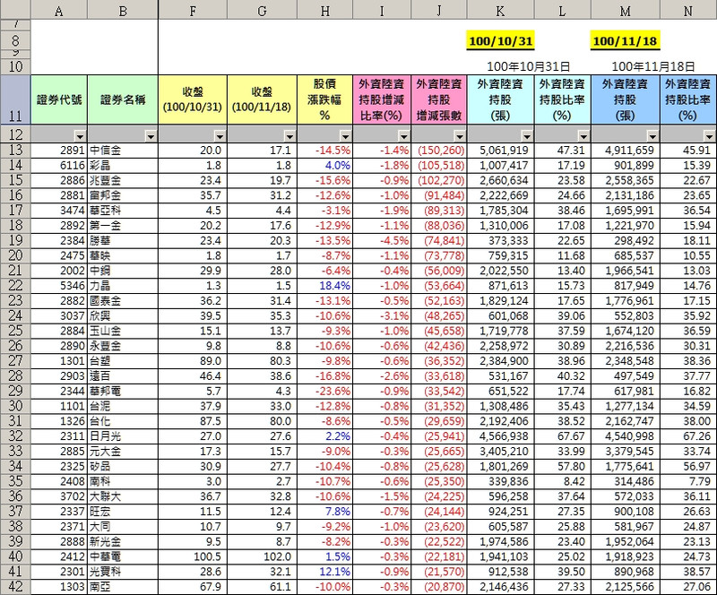
Task: Click the -4.5% holding change cell
Action: (x=382, y=241)
